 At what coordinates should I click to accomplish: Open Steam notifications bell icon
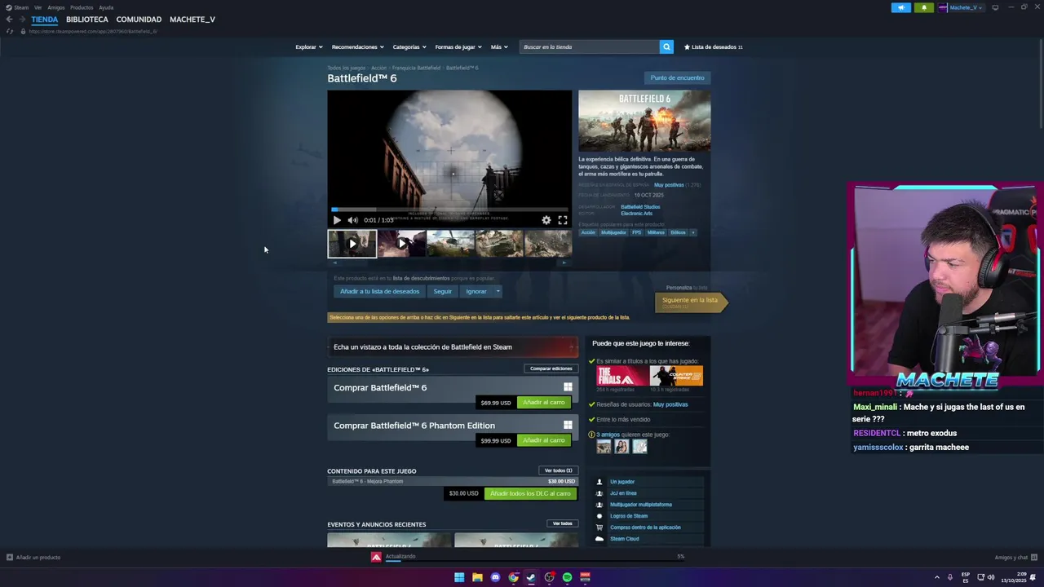923,7
